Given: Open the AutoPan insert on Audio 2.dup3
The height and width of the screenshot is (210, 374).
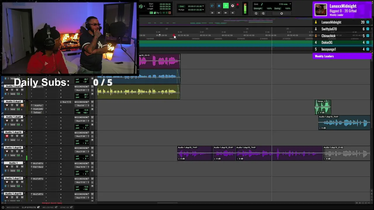Looking at the screenshot, I should tap(38, 105).
